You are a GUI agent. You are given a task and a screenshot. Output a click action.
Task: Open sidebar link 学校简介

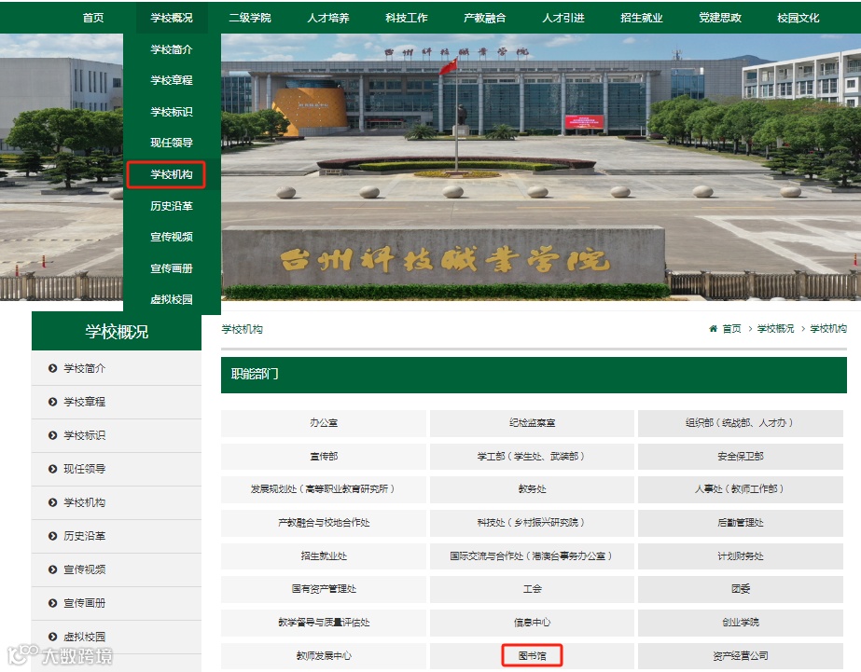pyautogui.click(x=85, y=368)
